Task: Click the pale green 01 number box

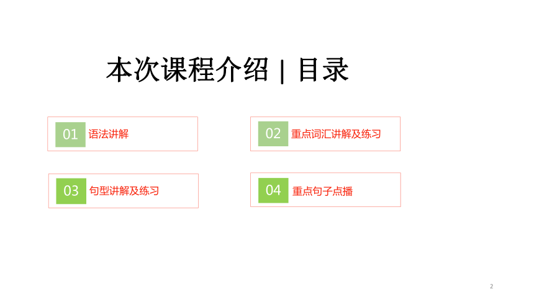Action: [x=70, y=135]
